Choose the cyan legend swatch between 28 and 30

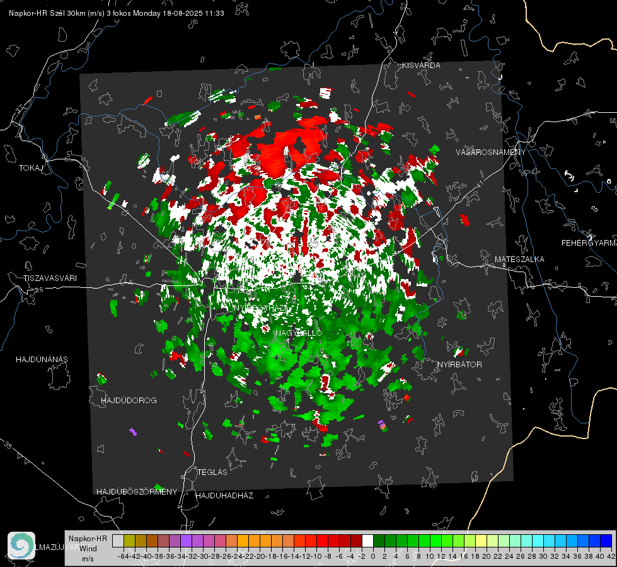point(538,541)
